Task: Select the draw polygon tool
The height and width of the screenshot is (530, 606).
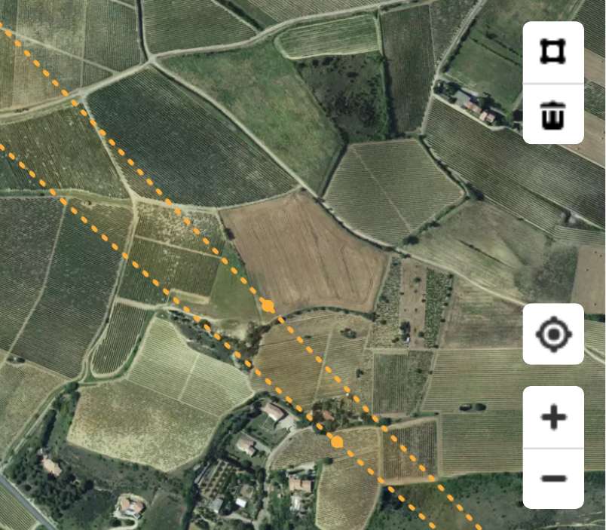Action: (553, 52)
